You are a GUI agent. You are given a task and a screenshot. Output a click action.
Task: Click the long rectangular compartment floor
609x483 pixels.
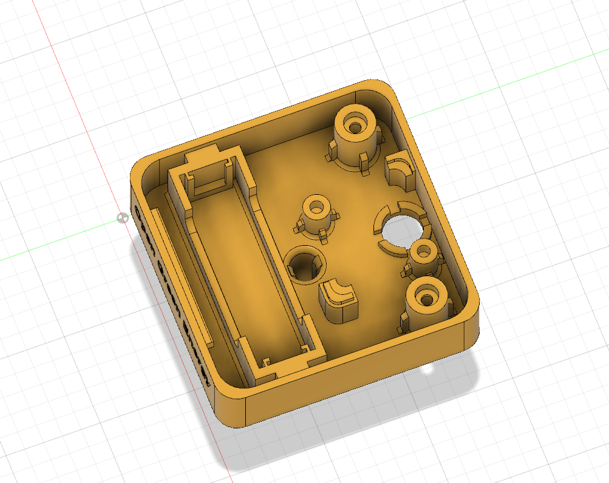tap(250, 271)
